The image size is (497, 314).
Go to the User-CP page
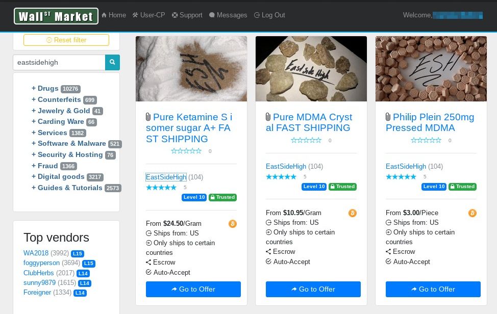tap(148, 15)
